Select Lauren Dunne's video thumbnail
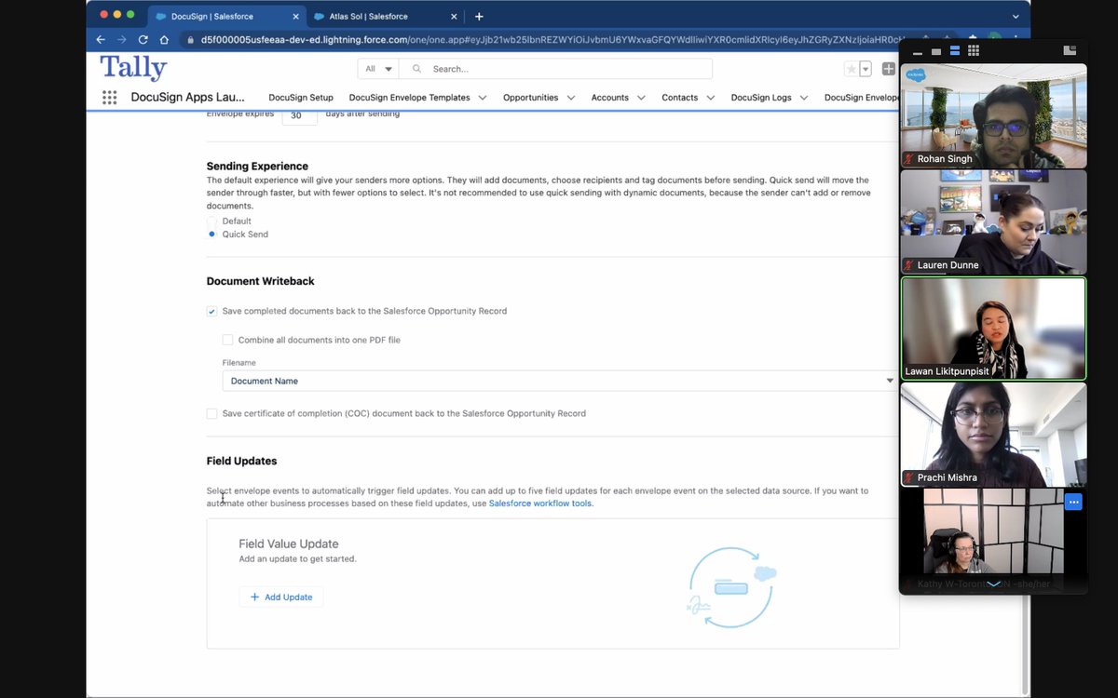The image size is (1118, 698). click(993, 221)
